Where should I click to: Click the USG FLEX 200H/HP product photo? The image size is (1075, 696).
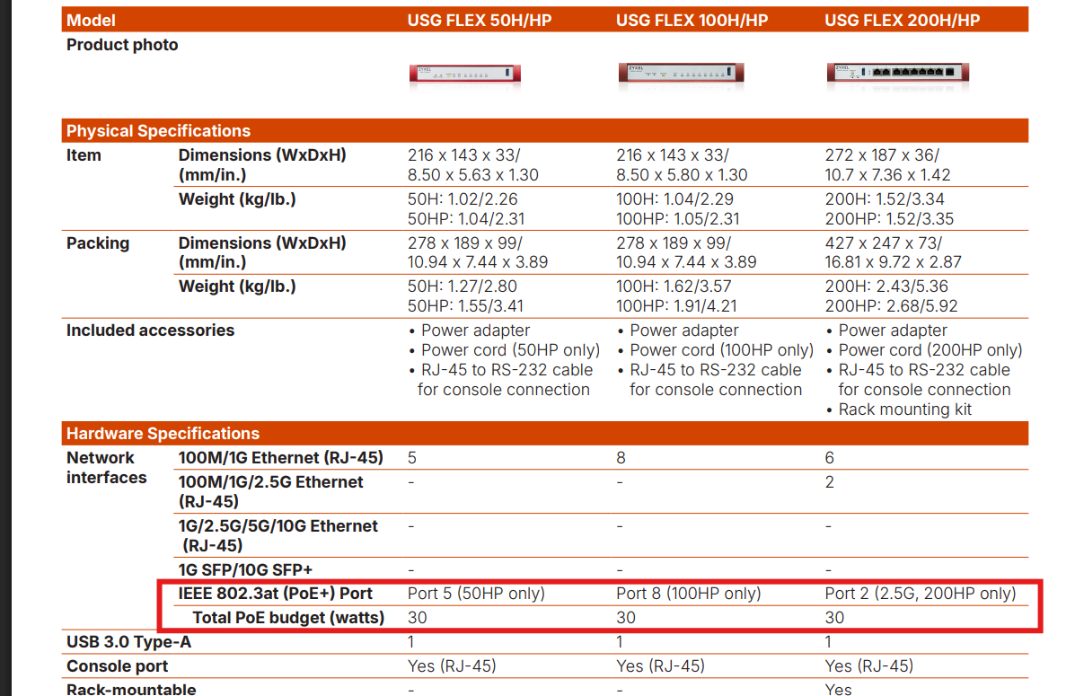tap(898, 73)
